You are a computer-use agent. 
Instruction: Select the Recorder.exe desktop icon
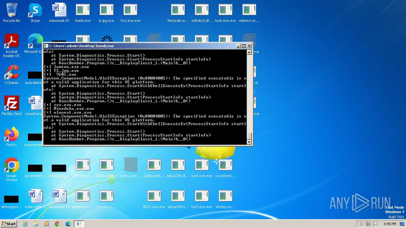click(178, 13)
